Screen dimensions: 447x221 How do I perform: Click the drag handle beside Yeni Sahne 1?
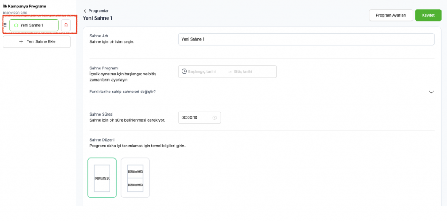click(x=5, y=25)
